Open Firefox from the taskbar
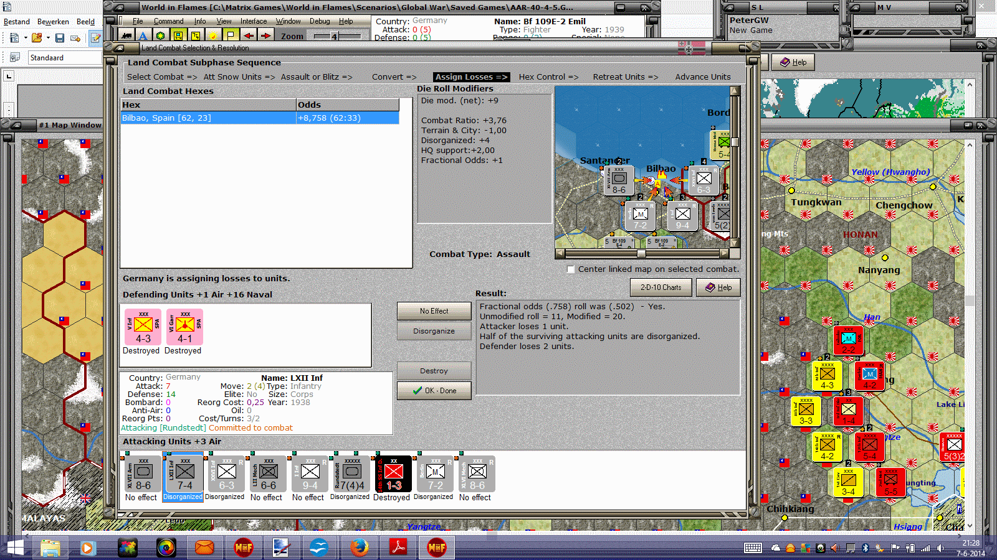 [x=359, y=548]
